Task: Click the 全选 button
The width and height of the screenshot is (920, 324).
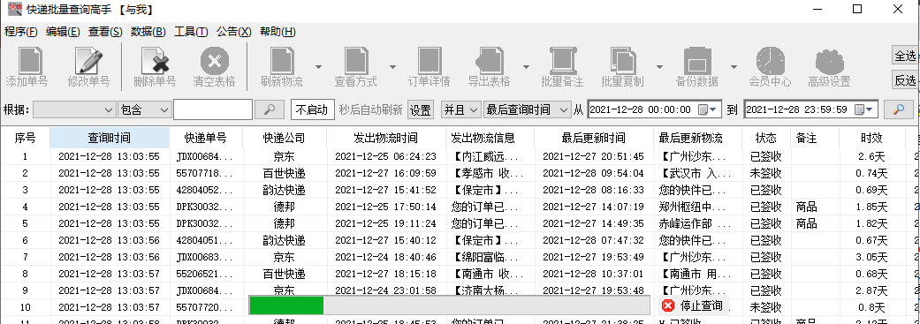Action: pos(905,56)
